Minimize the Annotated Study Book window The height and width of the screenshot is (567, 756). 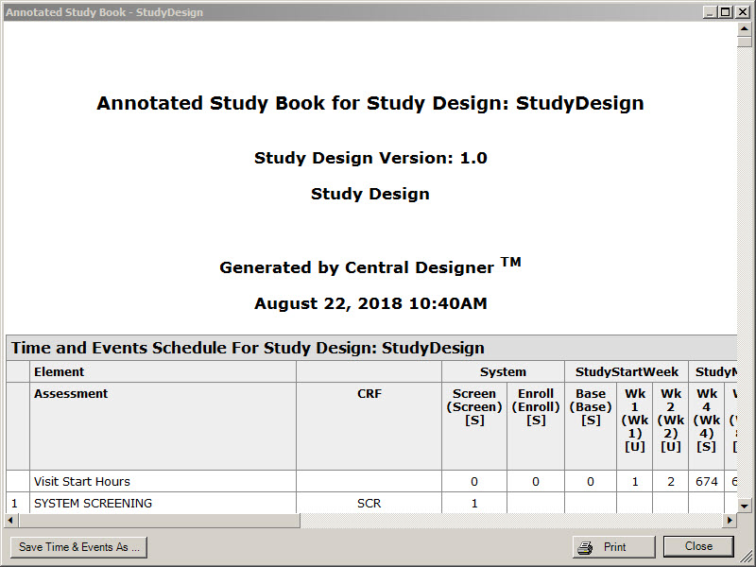click(710, 12)
